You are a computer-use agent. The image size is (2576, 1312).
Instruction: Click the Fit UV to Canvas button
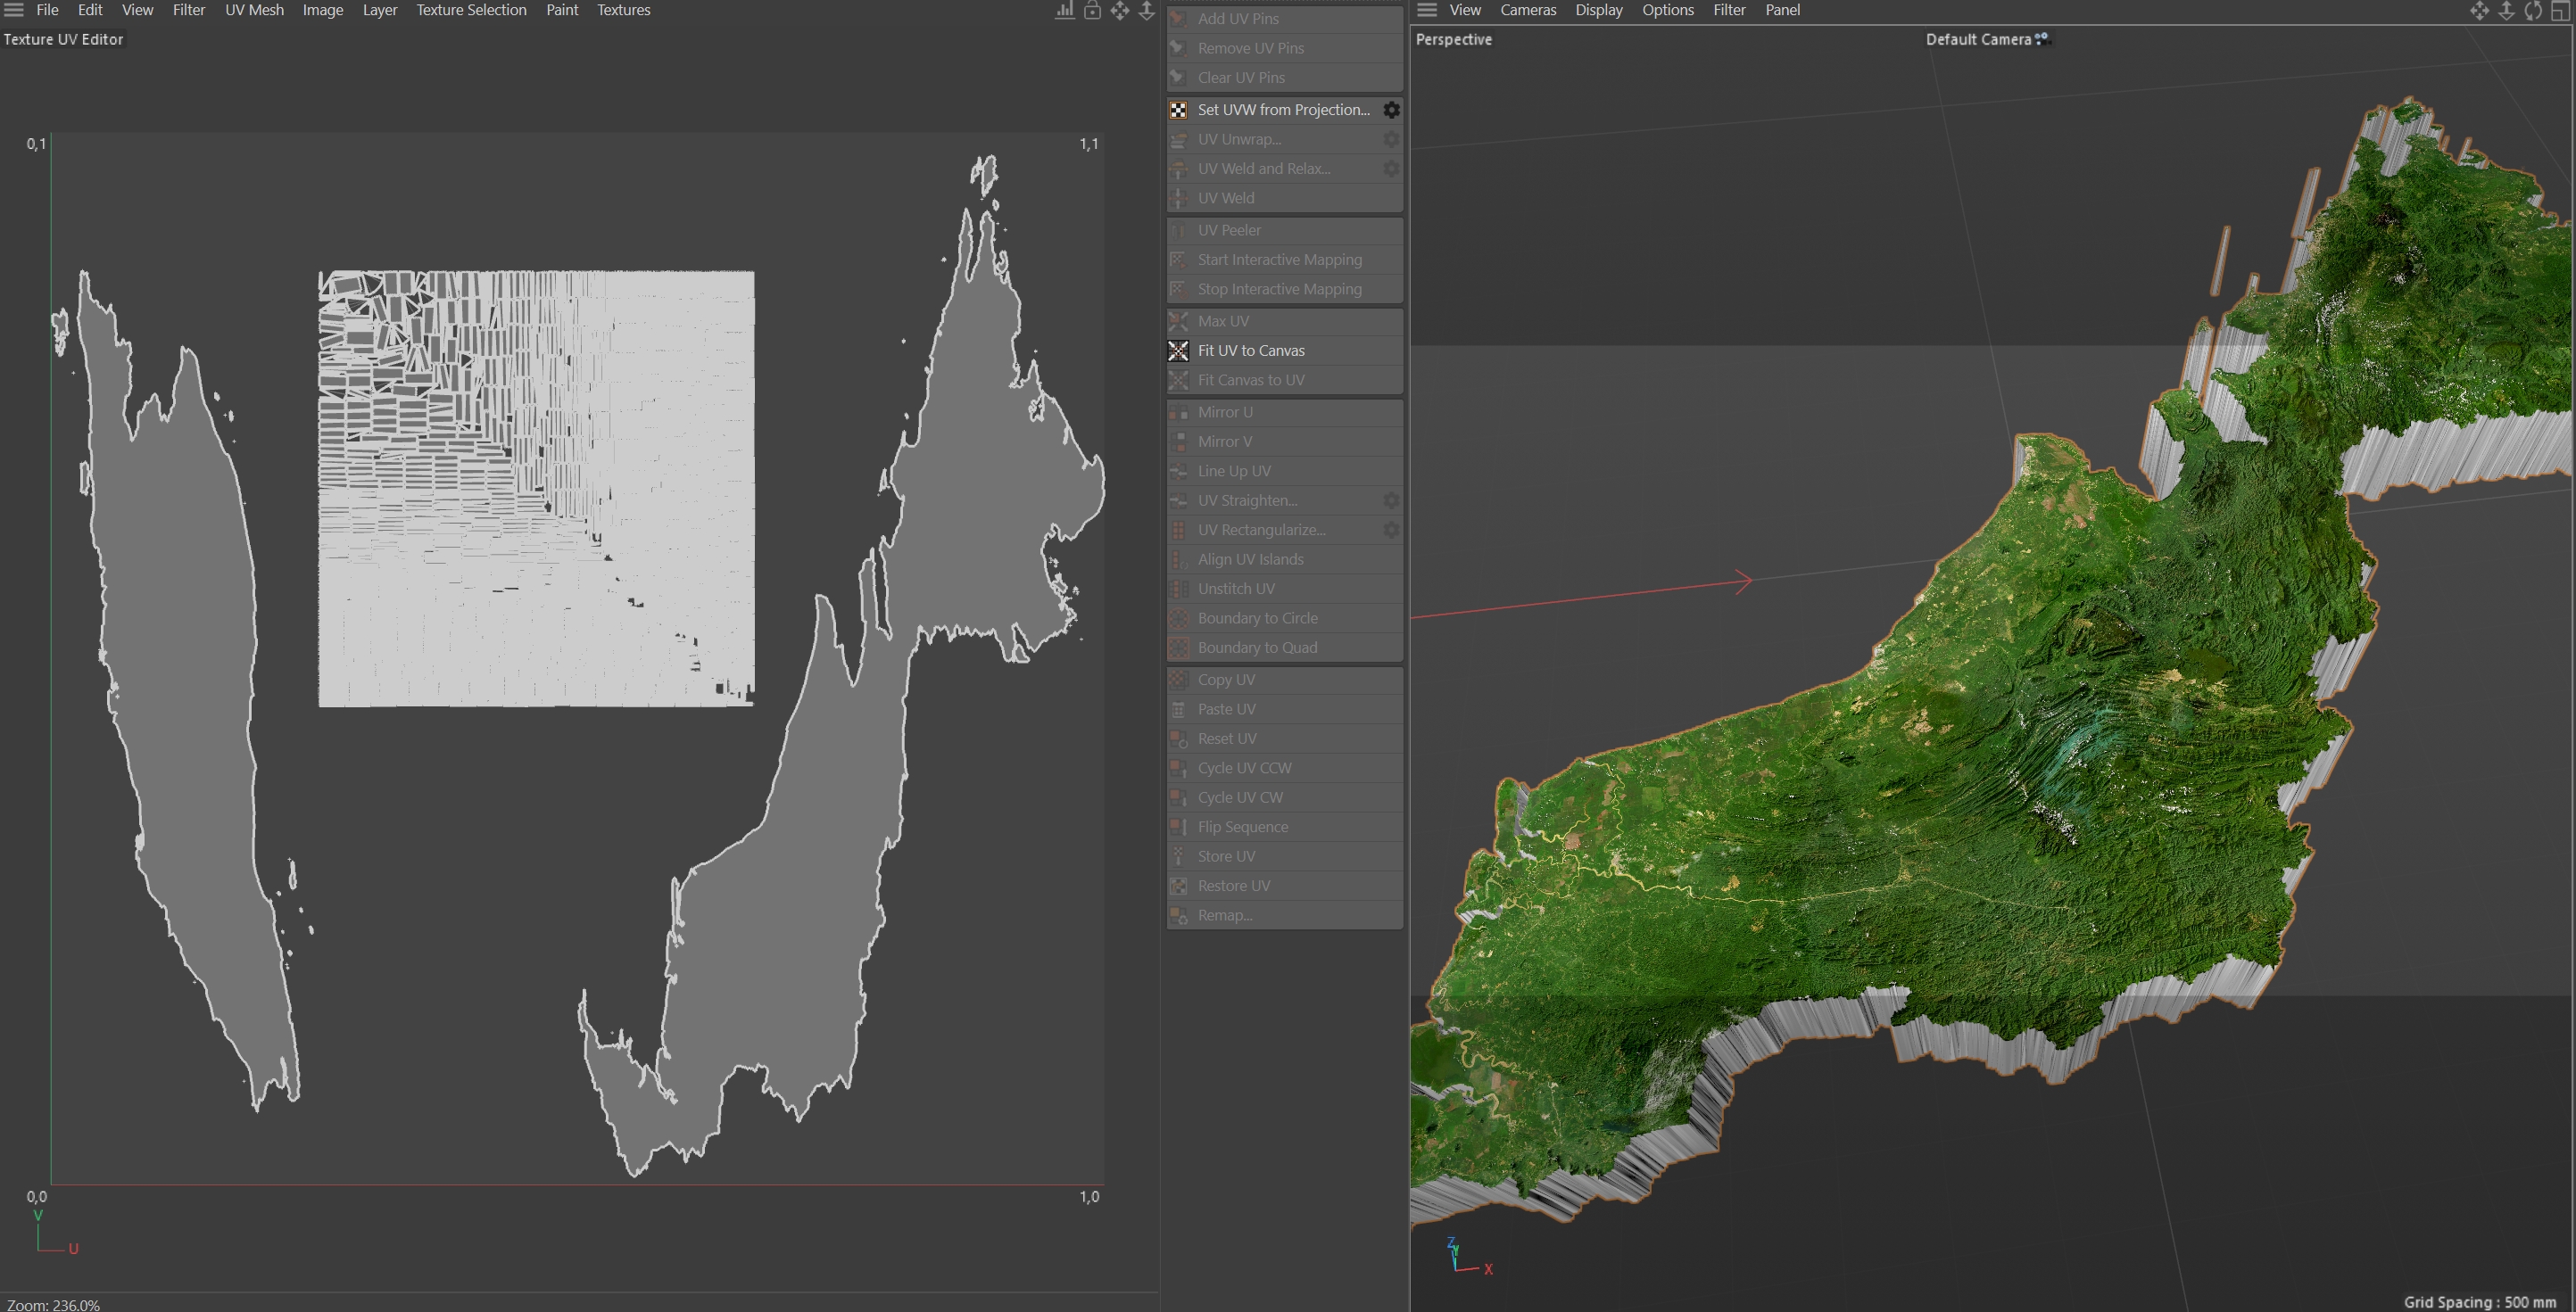click(x=1251, y=351)
